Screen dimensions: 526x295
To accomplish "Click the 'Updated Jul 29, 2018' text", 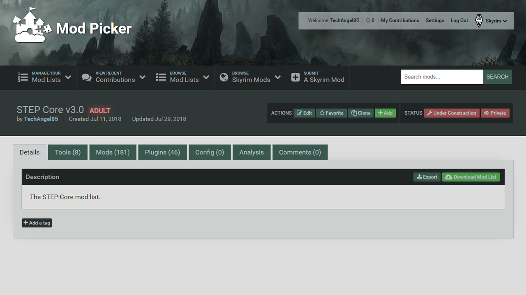I will pyautogui.click(x=159, y=119).
